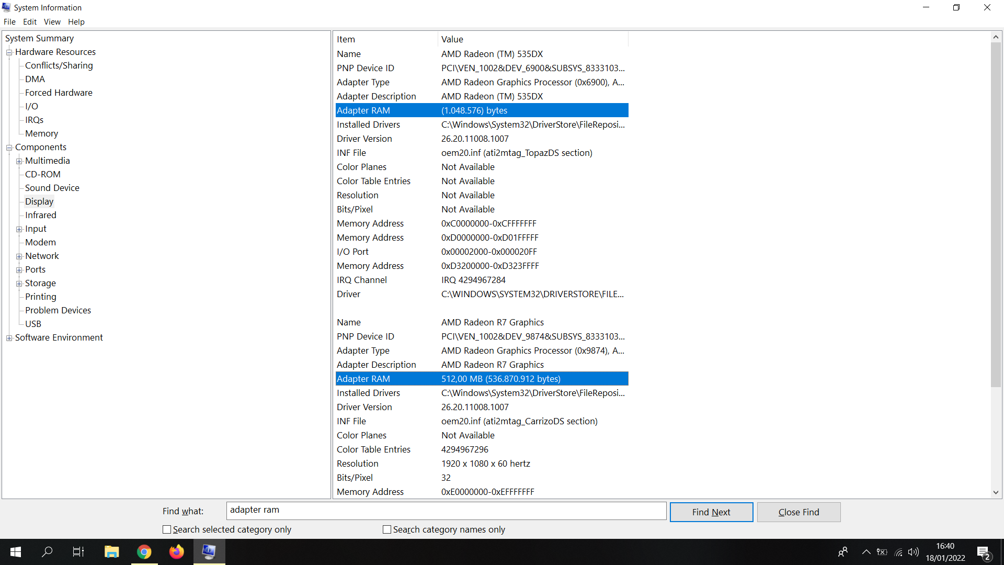The height and width of the screenshot is (565, 1004).
Task: Click the Find what text field
Action: pos(446,511)
